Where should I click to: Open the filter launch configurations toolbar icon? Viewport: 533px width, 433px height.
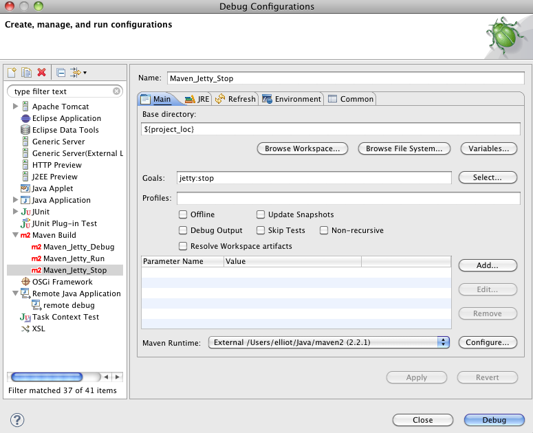(76, 72)
